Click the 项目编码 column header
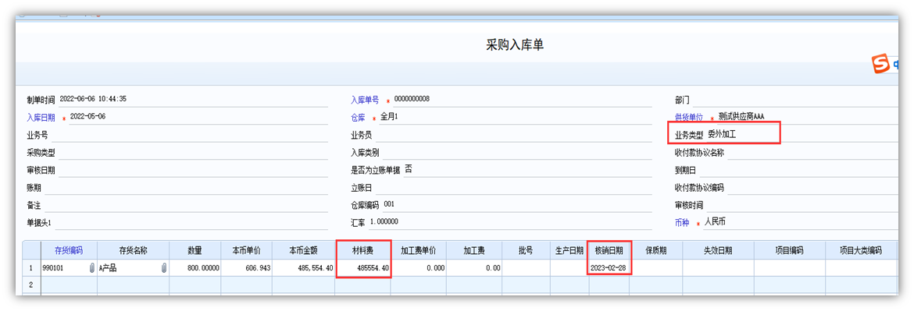The height and width of the screenshot is (311, 914). tap(789, 250)
